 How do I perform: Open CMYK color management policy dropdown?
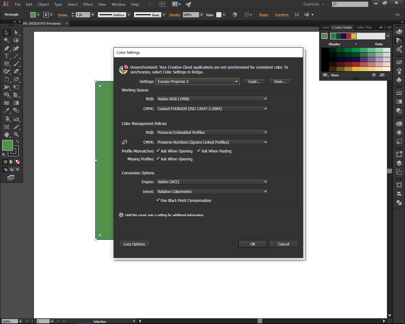point(212,142)
